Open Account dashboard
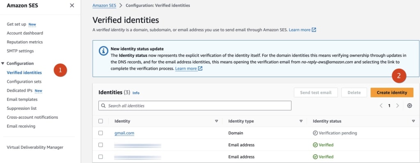 pyautogui.click(x=25, y=33)
